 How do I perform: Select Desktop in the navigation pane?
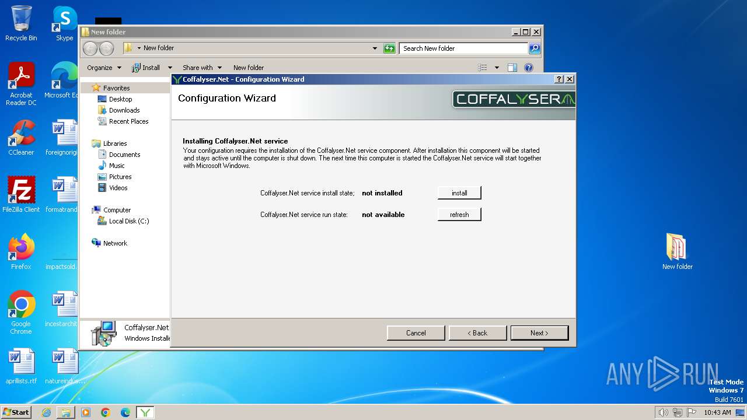click(x=120, y=99)
